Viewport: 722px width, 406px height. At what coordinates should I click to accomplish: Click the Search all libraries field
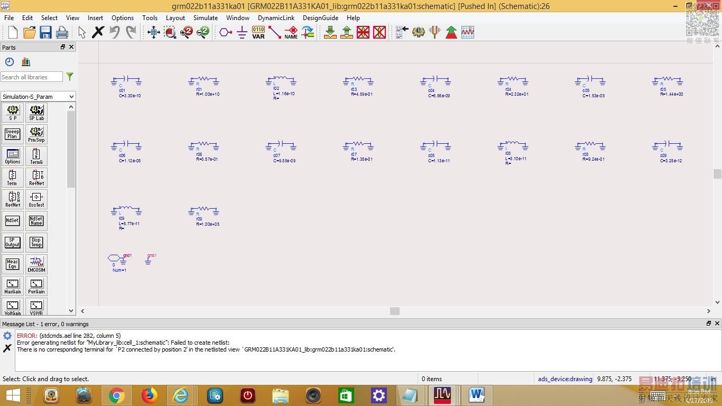32,77
